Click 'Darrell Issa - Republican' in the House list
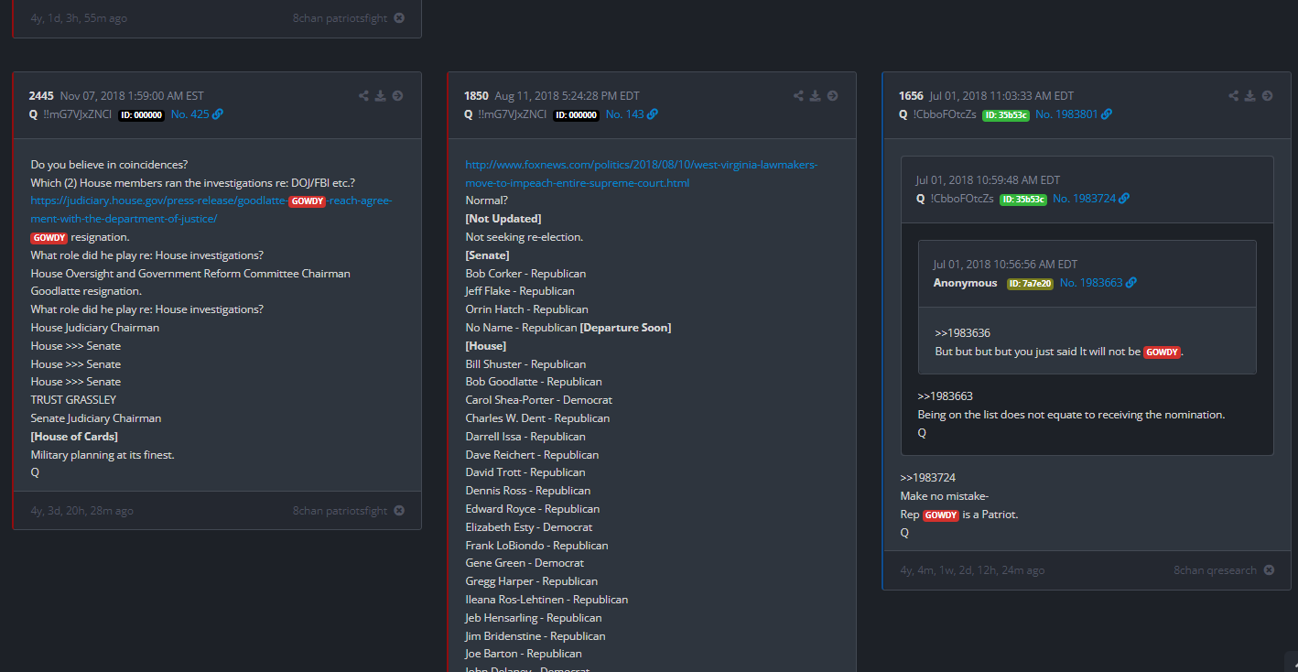The image size is (1298, 672). [525, 437]
